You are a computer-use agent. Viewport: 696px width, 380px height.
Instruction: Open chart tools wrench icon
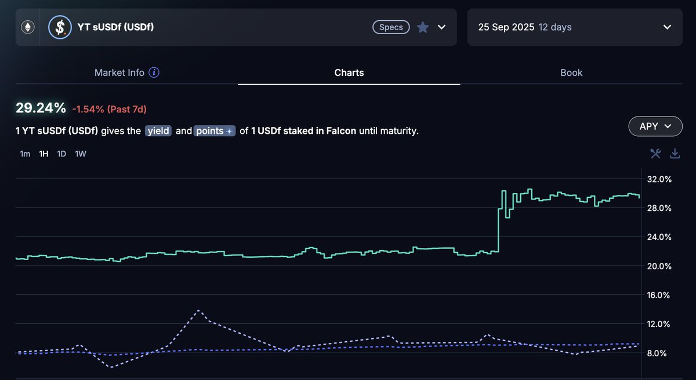[655, 154]
